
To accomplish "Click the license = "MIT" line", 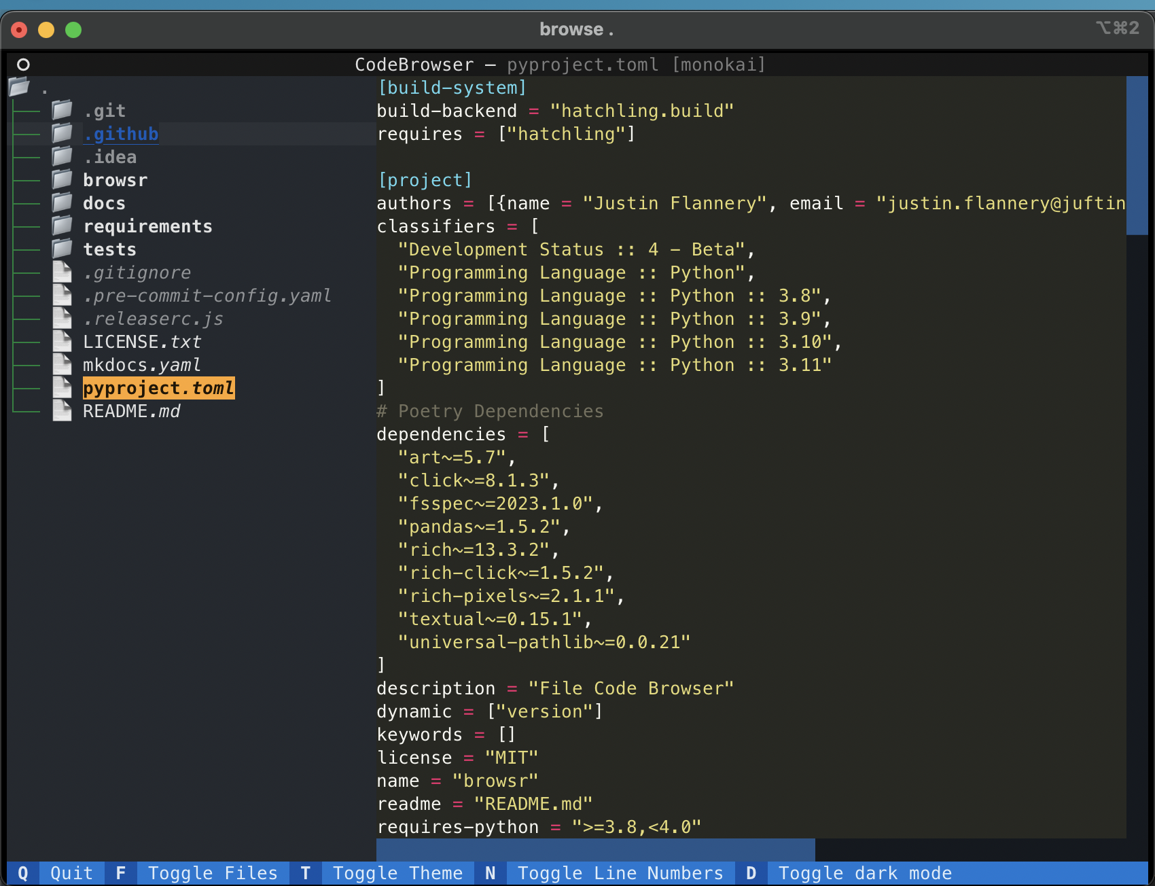I will pyautogui.click(x=458, y=758).
